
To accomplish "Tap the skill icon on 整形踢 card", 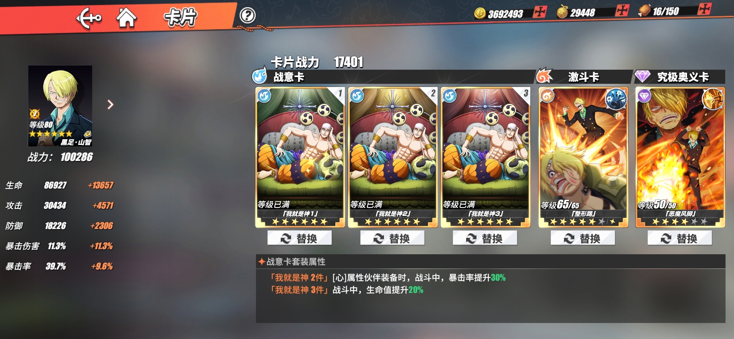I will (x=616, y=99).
